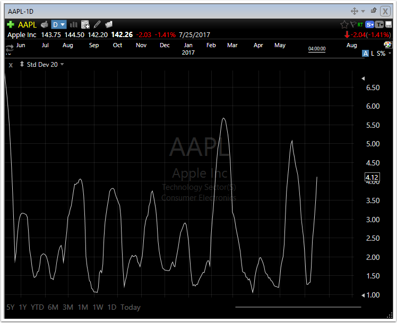The height and width of the screenshot is (323, 397).
Task: Select the A arithmetic scale toggle
Action: pyautogui.click(x=365, y=54)
